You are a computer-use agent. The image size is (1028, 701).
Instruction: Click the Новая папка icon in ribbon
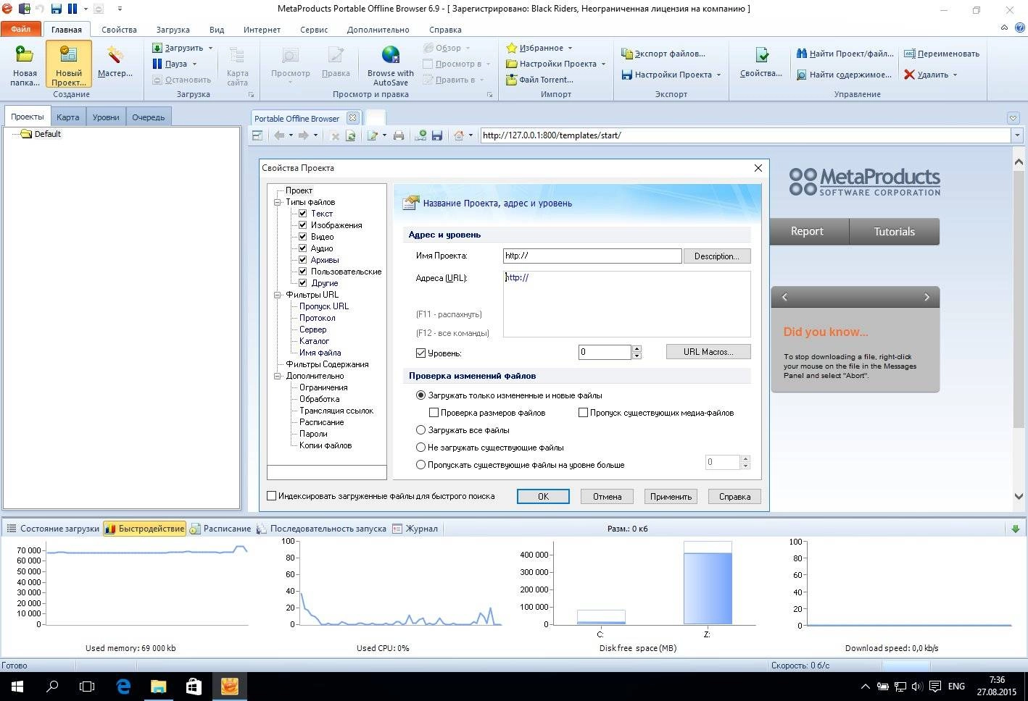click(25, 56)
